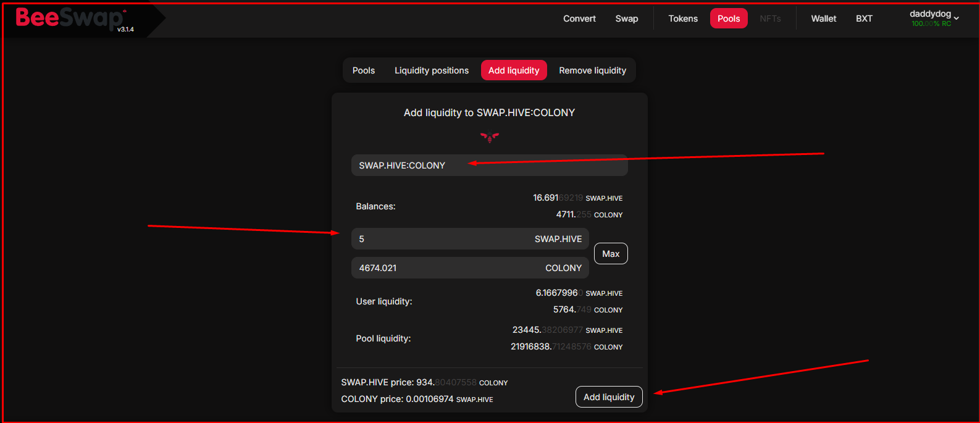Switch to the Pools sub-tab

pyautogui.click(x=364, y=70)
